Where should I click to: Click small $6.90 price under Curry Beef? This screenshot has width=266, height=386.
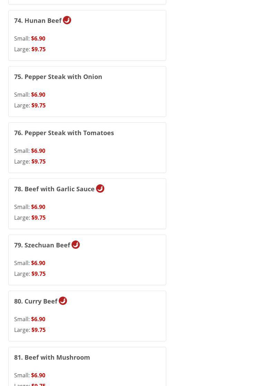point(38,319)
